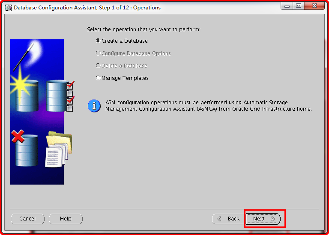Maximize the Configuration Assistant window
The width and height of the screenshot is (329, 235).
[298, 6]
